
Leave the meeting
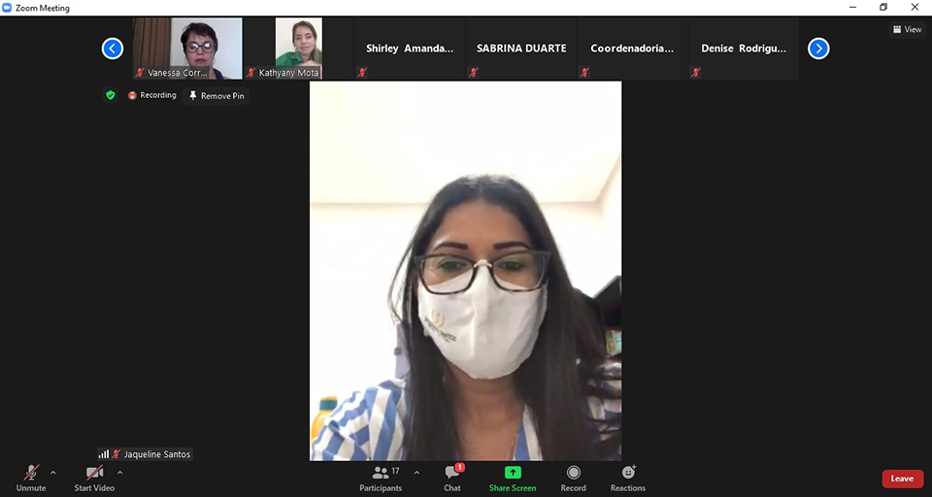tap(902, 479)
